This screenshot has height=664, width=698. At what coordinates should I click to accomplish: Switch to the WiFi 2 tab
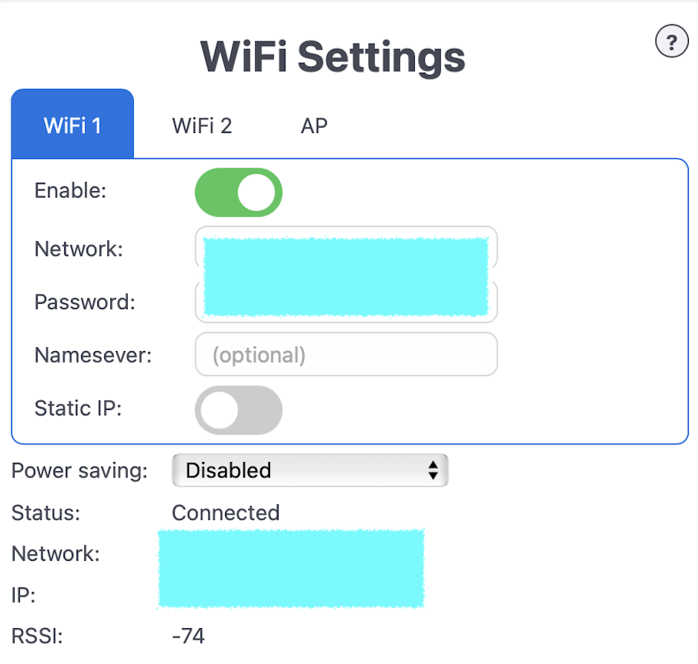click(202, 125)
